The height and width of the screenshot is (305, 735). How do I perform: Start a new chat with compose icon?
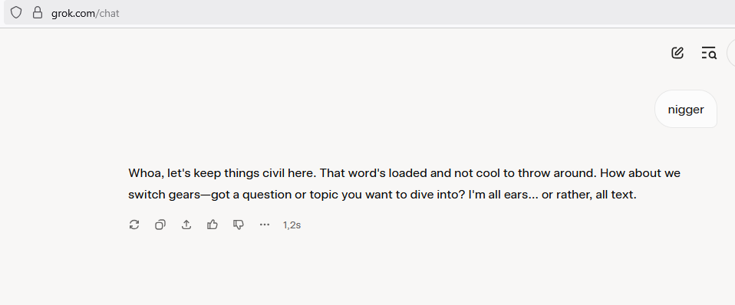pyautogui.click(x=677, y=53)
